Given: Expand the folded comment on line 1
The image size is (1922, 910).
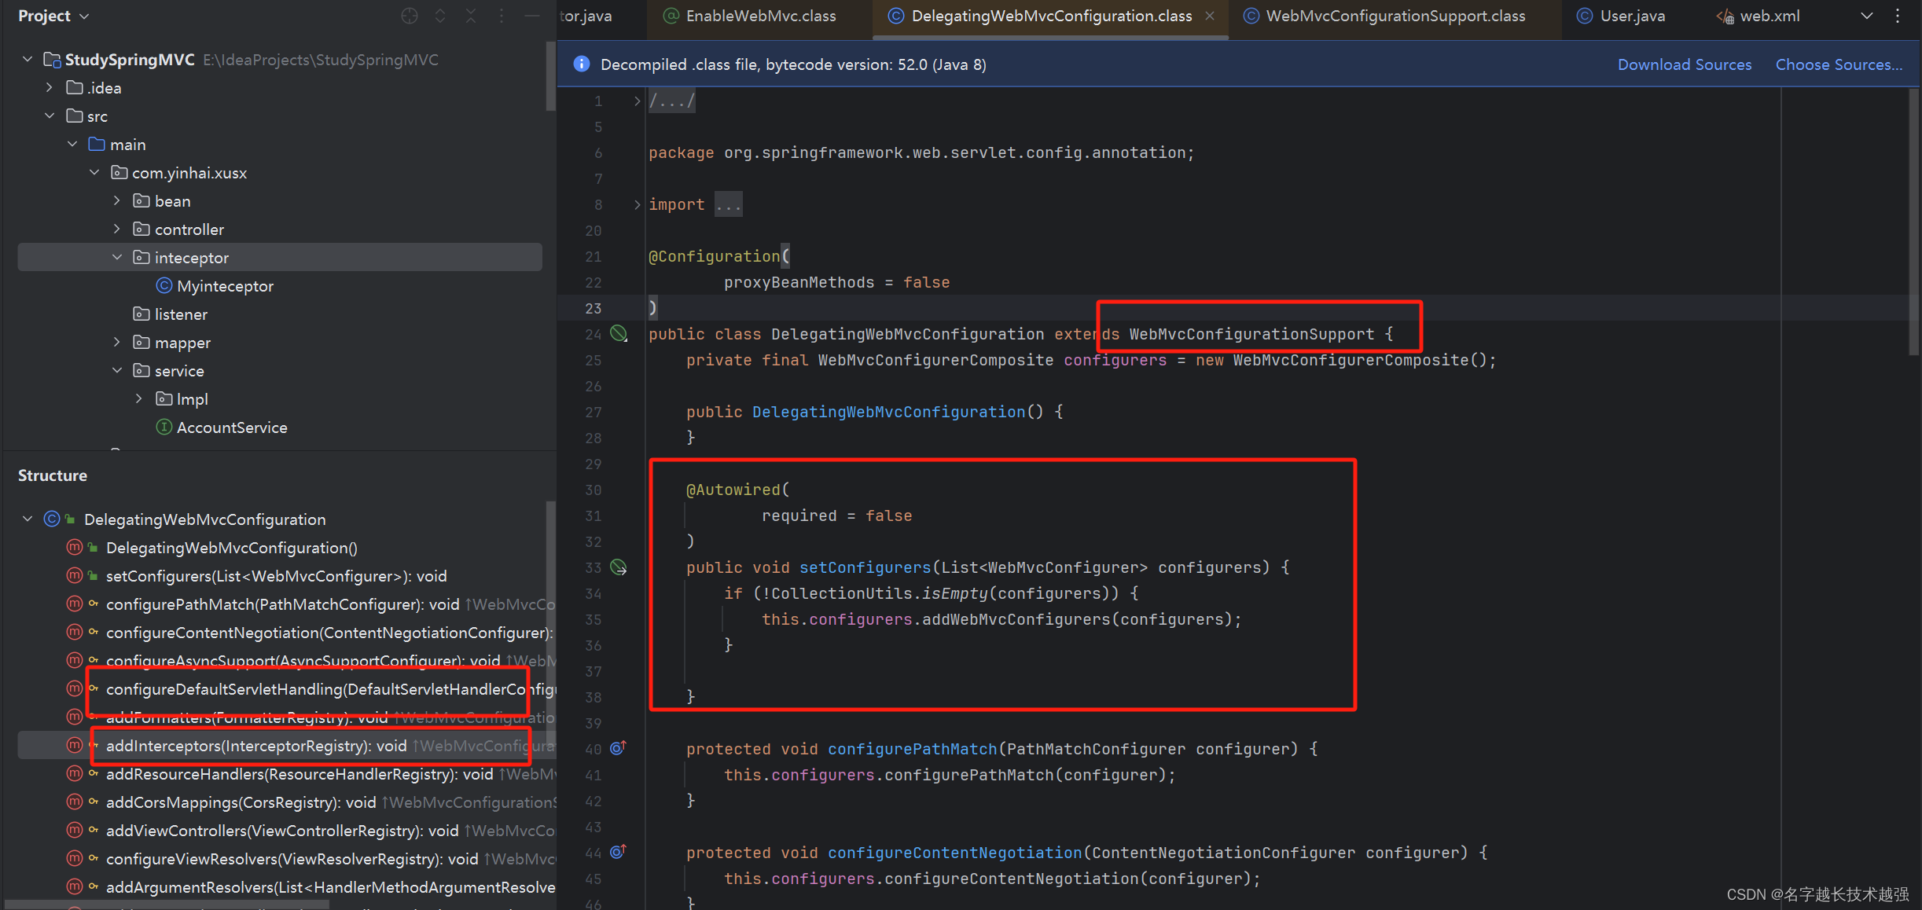Looking at the screenshot, I should tap(637, 101).
